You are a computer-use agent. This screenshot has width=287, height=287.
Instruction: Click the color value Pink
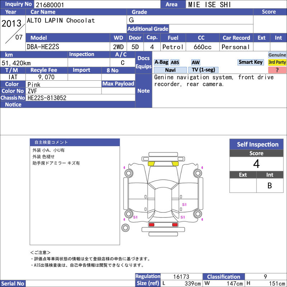pyautogui.click(x=34, y=85)
